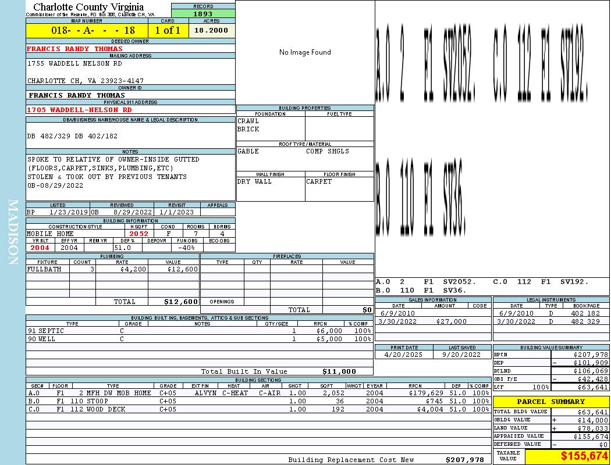The height and width of the screenshot is (465, 611).
Task: Click Building Replacement Cost New $207,978
Action: [x=465, y=460]
